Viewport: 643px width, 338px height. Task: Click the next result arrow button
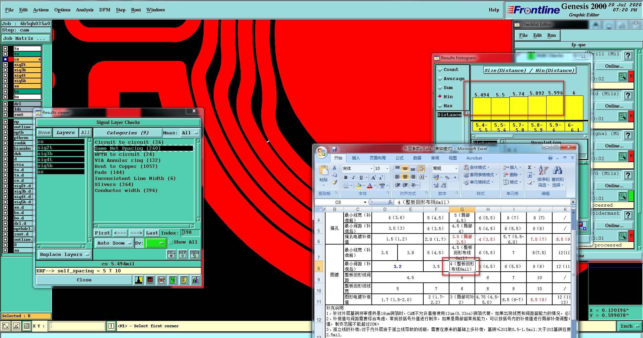(x=136, y=233)
